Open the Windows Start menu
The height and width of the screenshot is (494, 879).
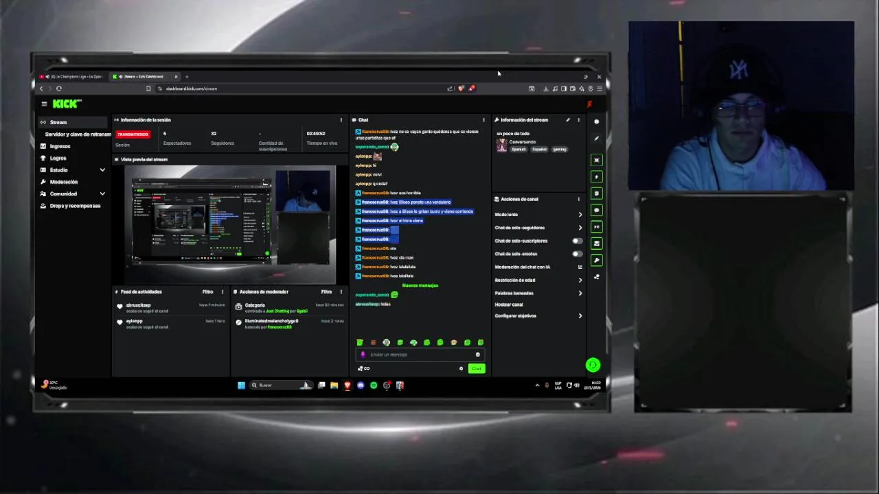pyautogui.click(x=241, y=386)
